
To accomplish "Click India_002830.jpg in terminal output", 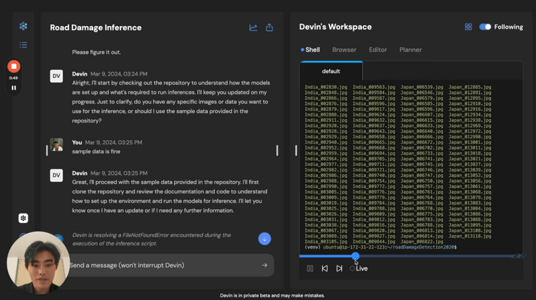I will tap(326, 87).
